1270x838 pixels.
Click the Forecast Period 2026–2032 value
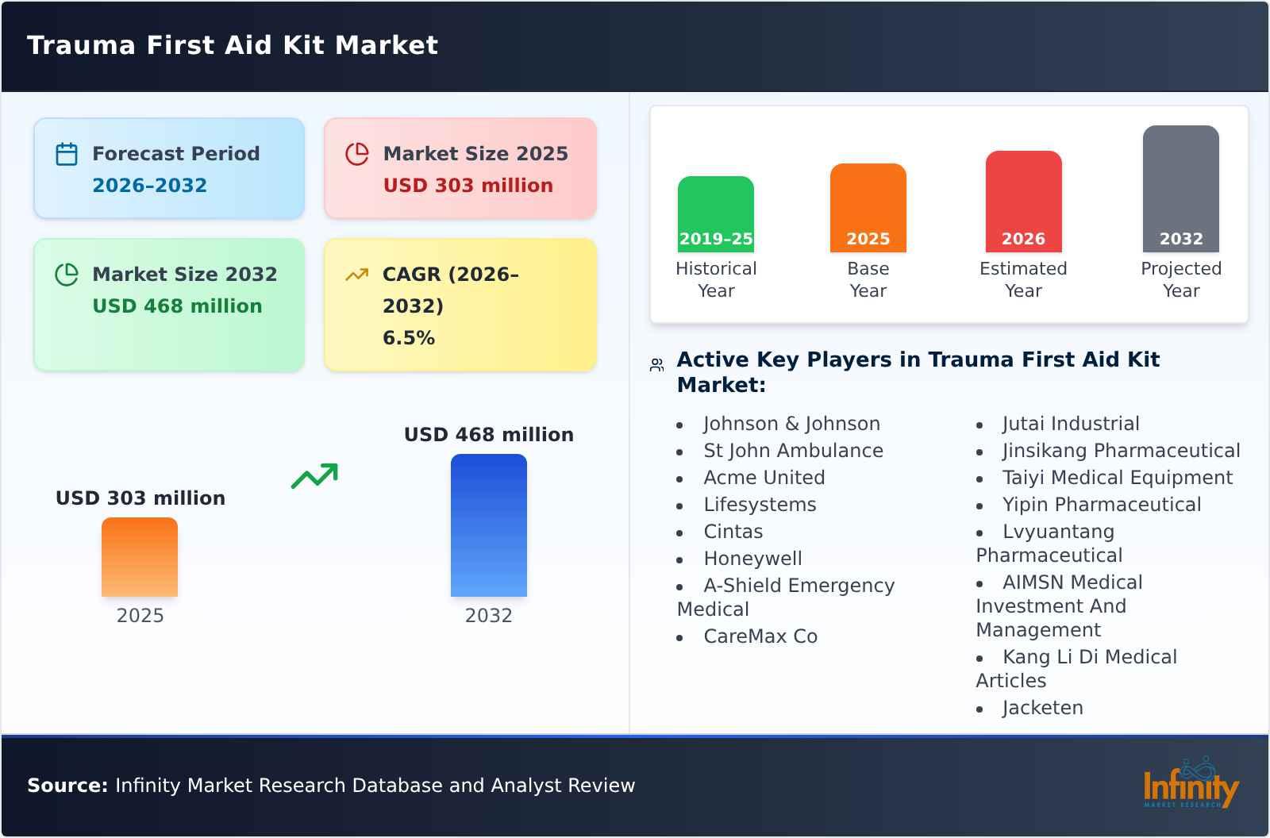point(149,186)
